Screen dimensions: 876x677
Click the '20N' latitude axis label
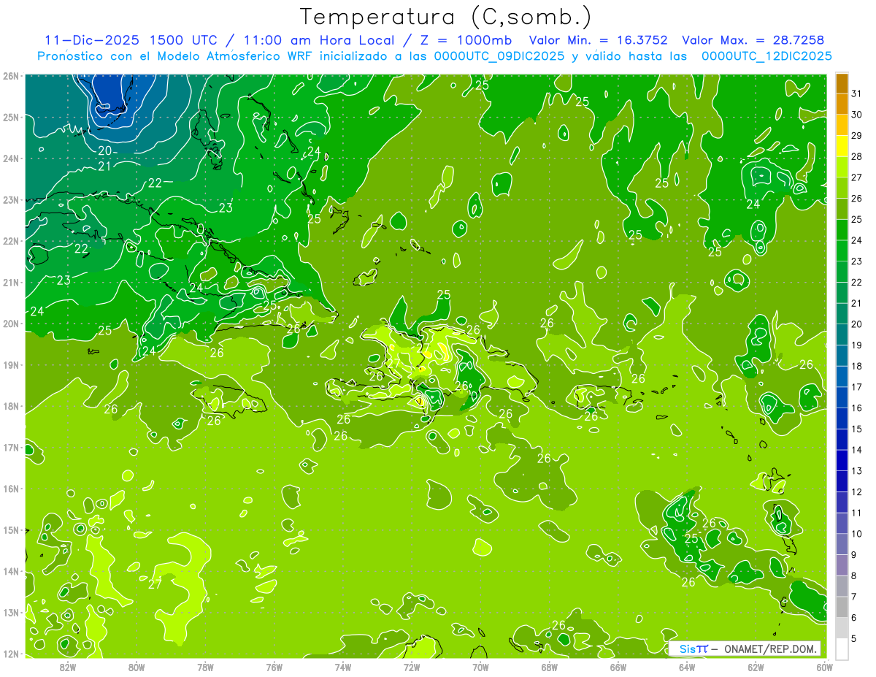(x=11, y=324)
